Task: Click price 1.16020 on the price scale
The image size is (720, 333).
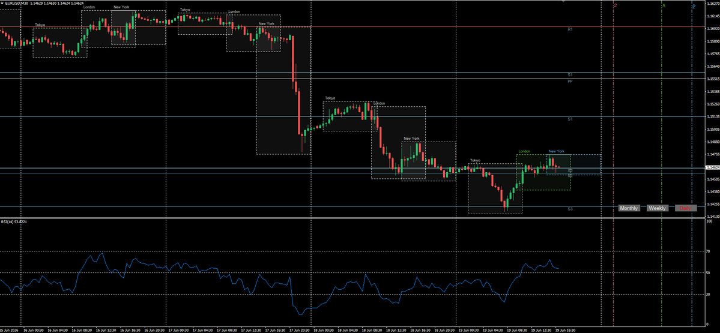Action: tap(713, 28)
